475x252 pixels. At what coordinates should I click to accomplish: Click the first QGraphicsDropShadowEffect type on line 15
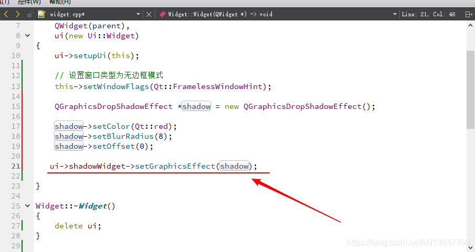(113, 106)
